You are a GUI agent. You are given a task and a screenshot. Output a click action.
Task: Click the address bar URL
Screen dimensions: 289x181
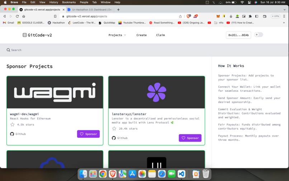tap(87, 16)
